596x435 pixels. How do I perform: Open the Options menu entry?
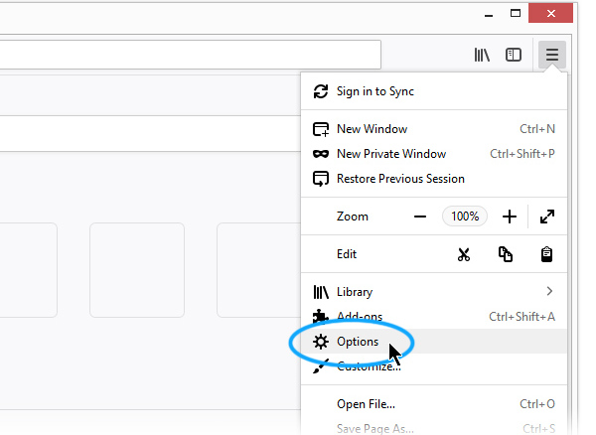click(x=434, y=342)
